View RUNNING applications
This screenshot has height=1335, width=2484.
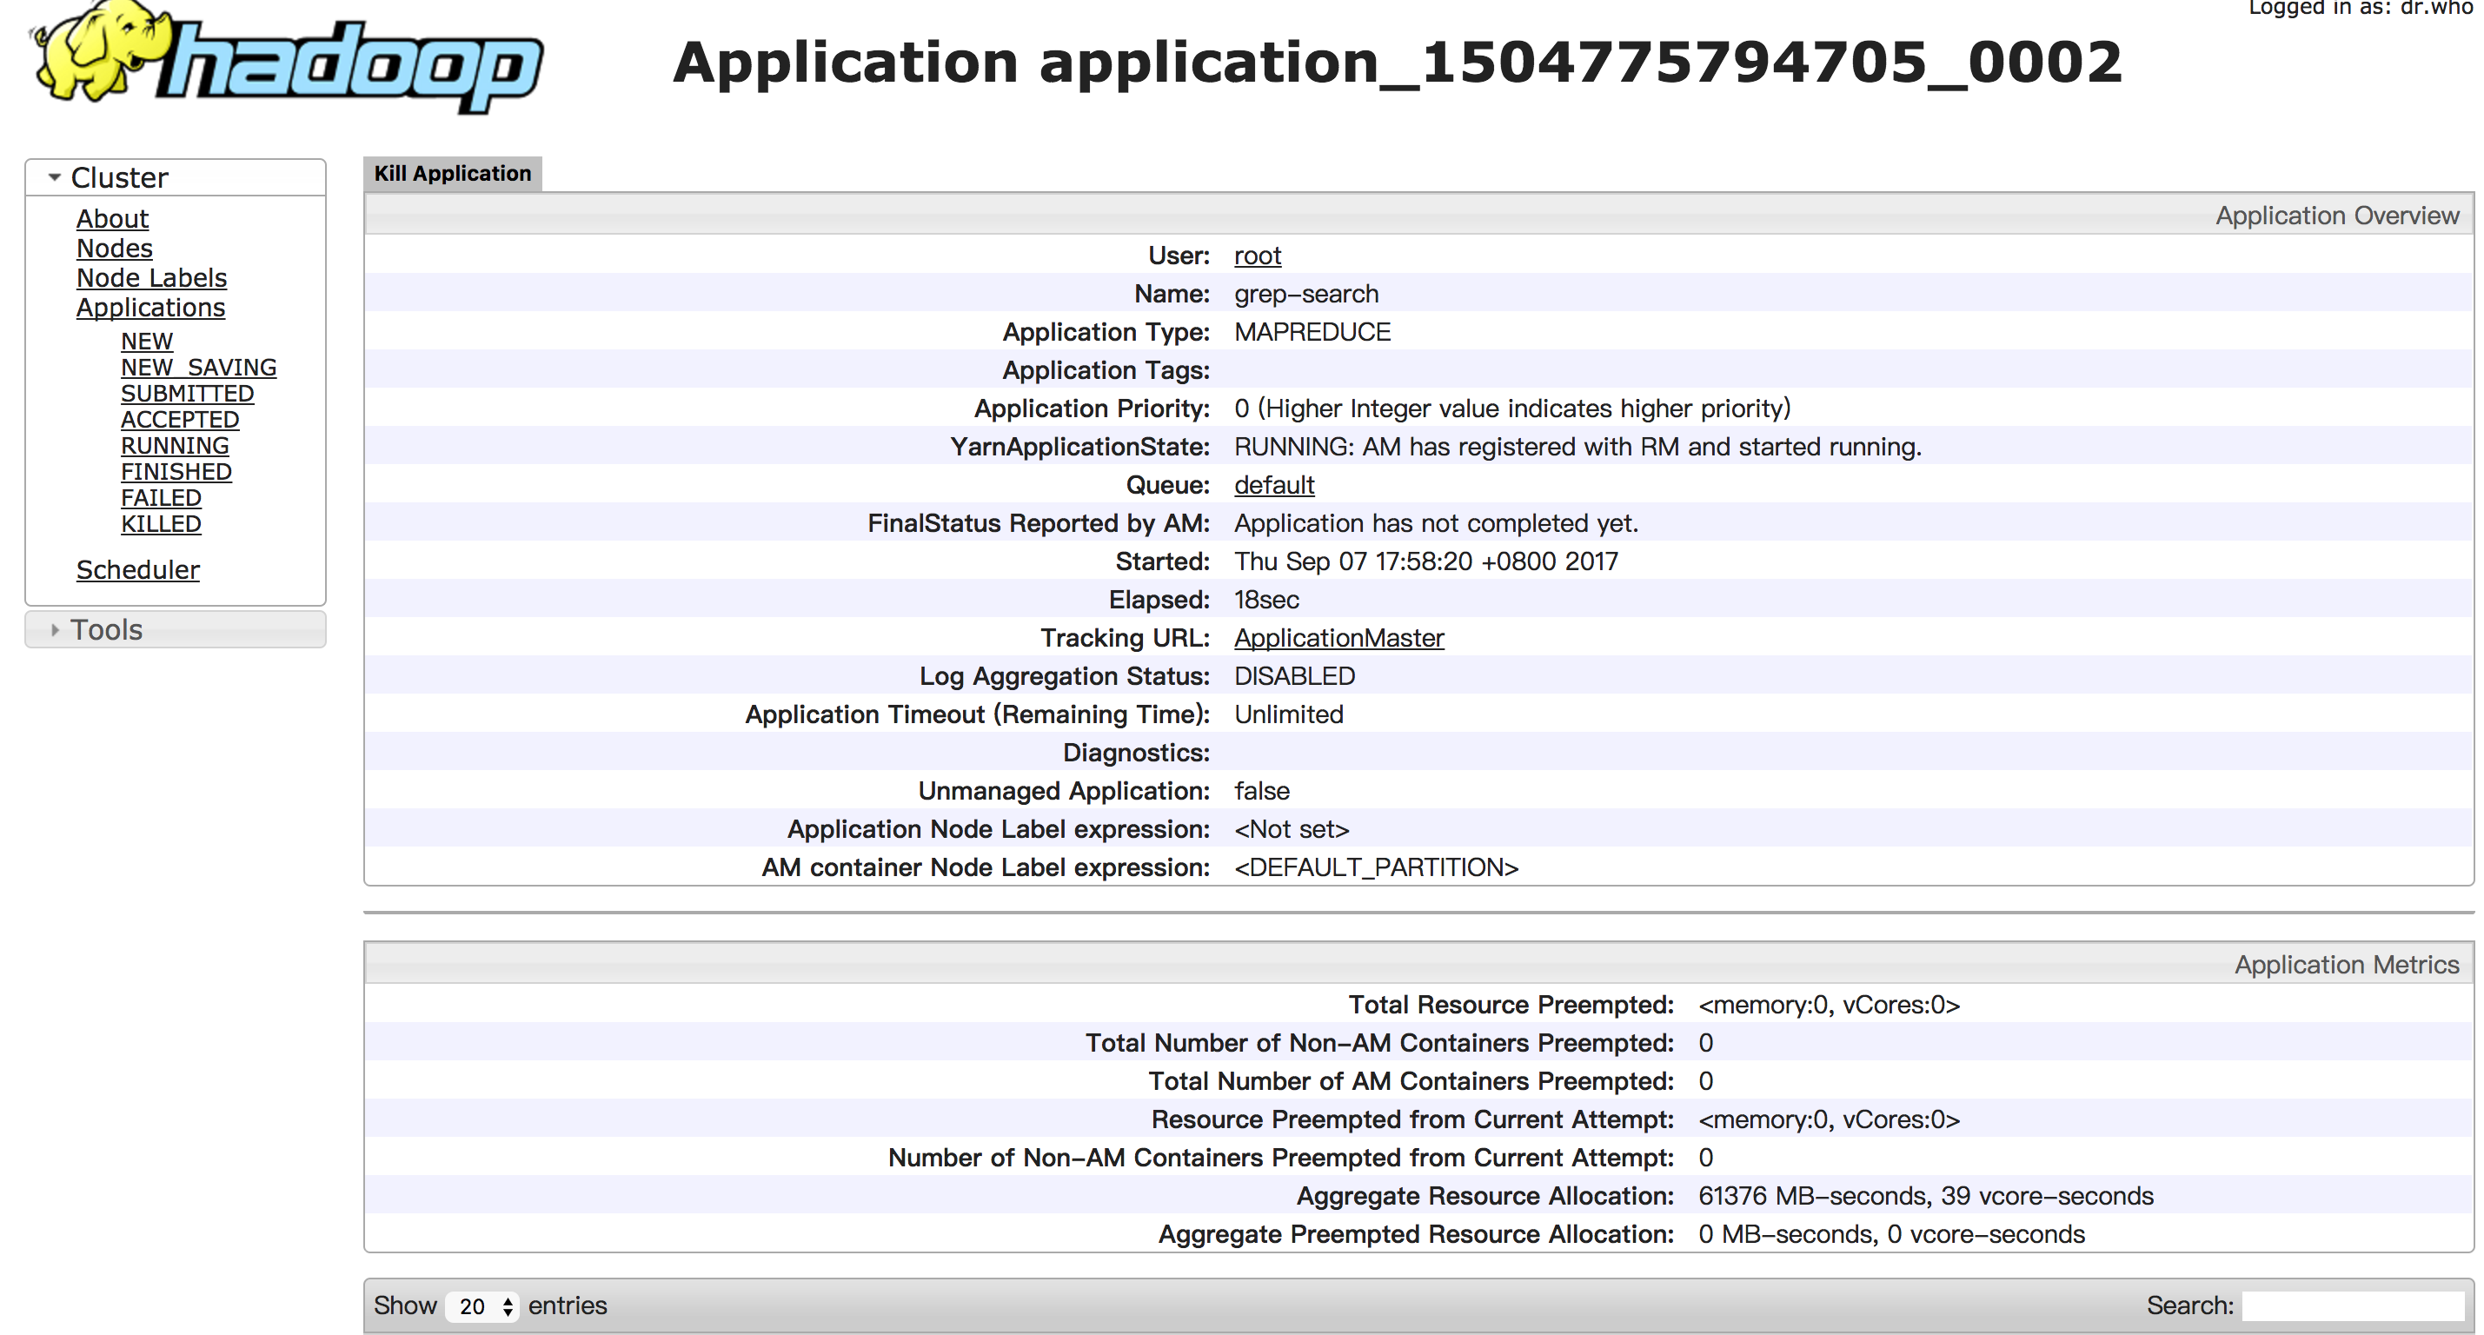pos(175,446)
